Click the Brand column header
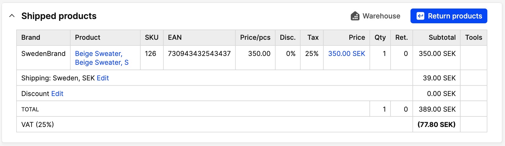This screenshot has width=505, height=146. 31,37
